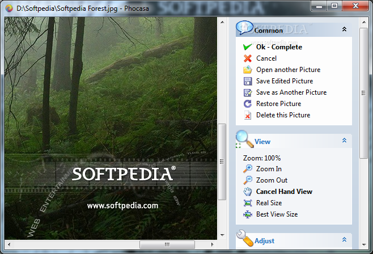The image size is (373, 254).
Task: Click the Save Edited Picture floppy icon
Action: (x=248, y=81)
